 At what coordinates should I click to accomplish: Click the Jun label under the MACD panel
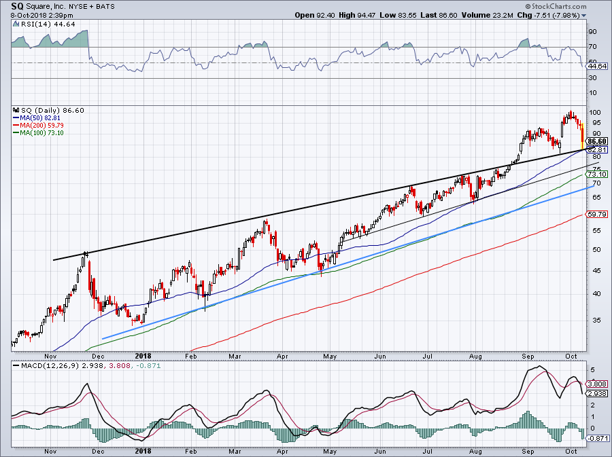(379, 452)
